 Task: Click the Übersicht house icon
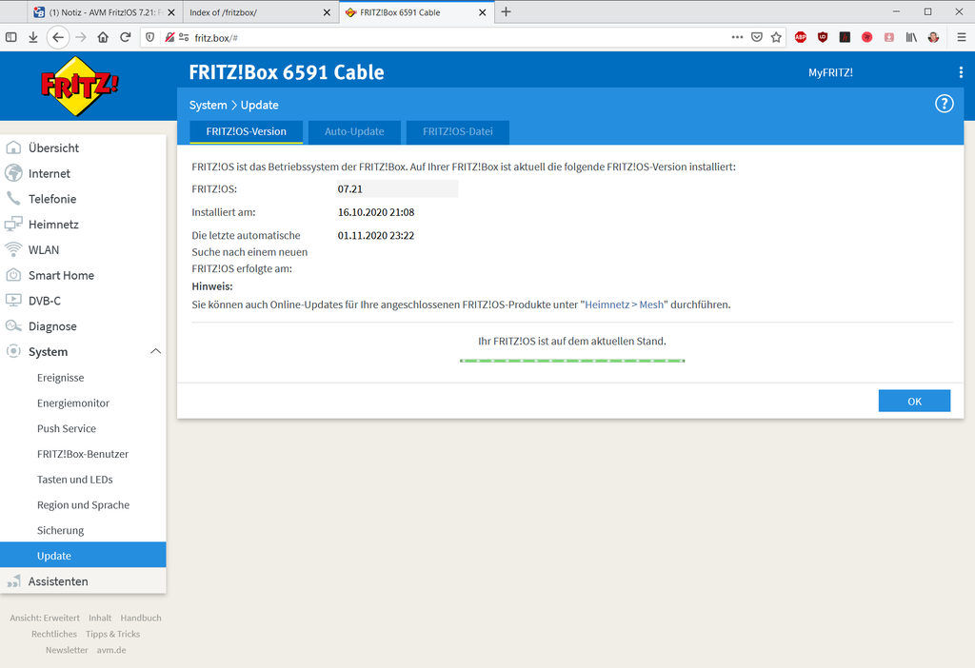click(x=13, y=147)
